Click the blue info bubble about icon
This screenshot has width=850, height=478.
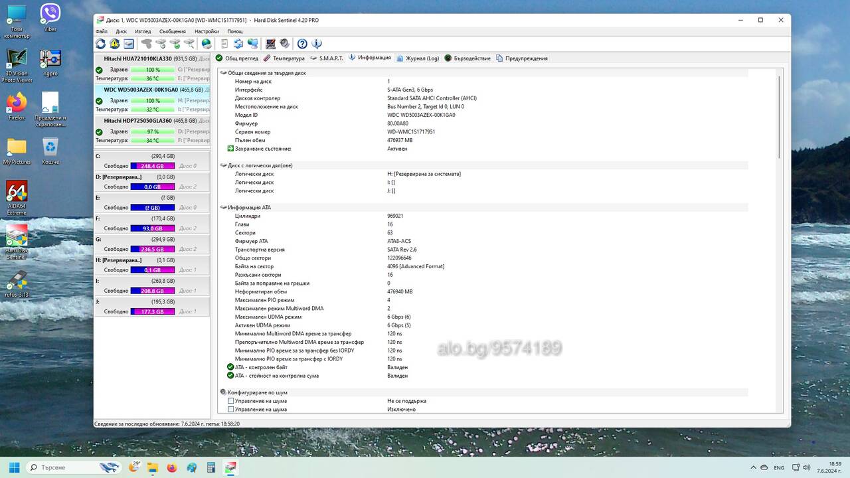click(317, 44)
